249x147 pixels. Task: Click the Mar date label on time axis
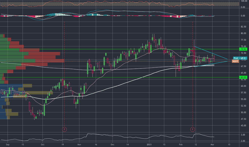click(212, 145)
